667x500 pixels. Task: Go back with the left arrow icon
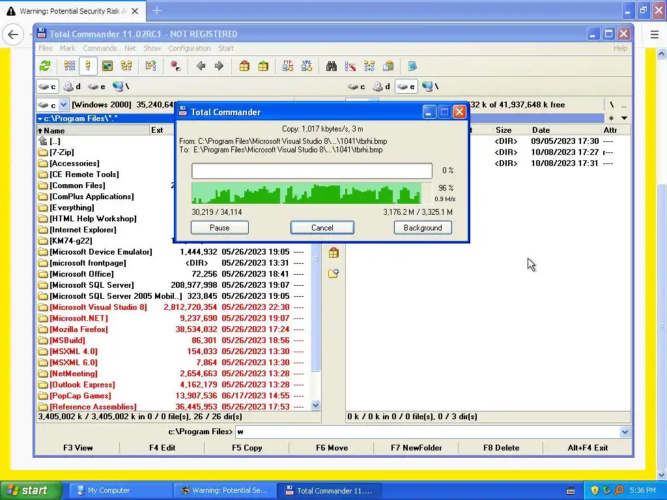coord(201,66)
